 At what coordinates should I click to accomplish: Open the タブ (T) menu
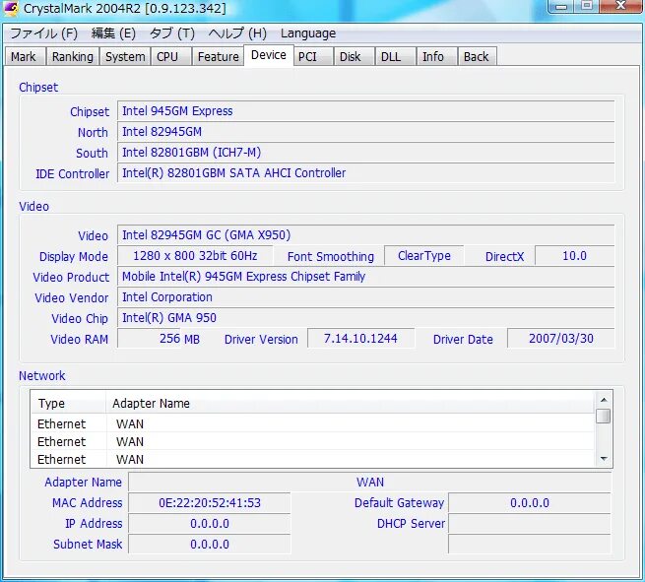click(x=172, y=33)
